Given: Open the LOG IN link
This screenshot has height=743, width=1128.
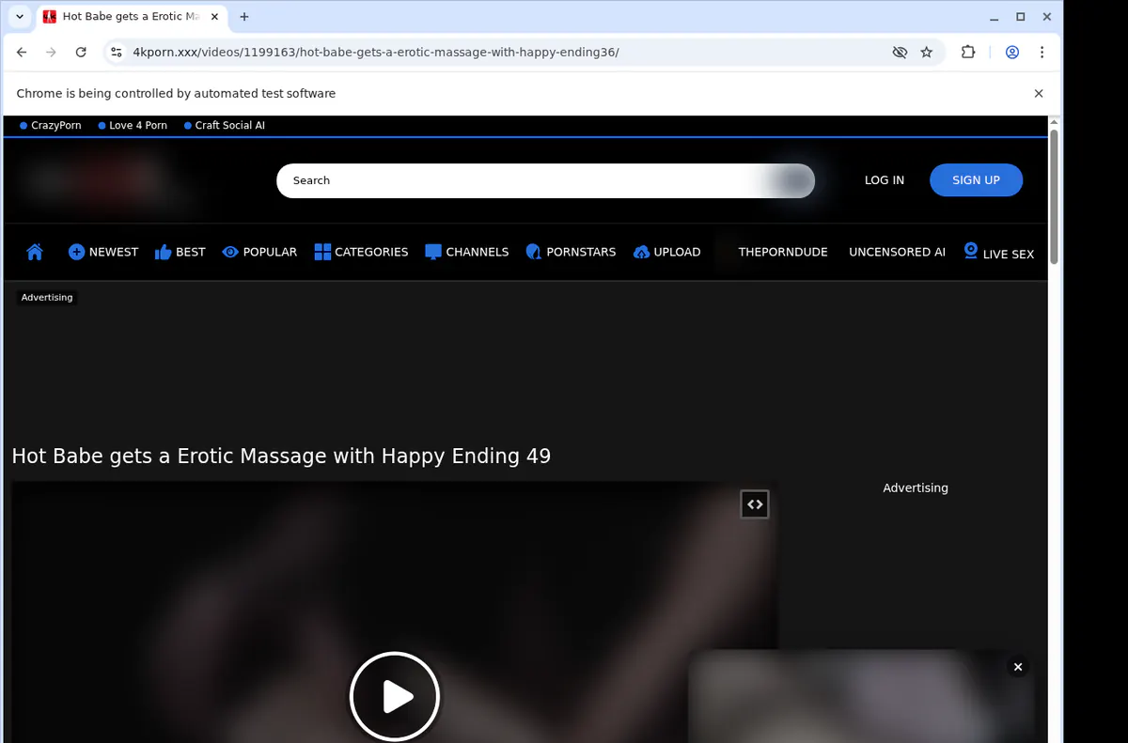Looking at the screenshot, I should click(885, 180).
